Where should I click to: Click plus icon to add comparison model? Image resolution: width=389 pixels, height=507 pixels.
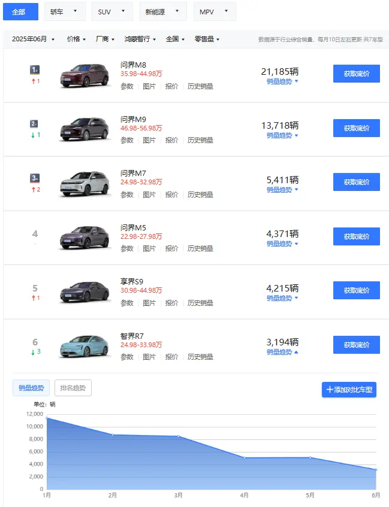click(330, 390)
